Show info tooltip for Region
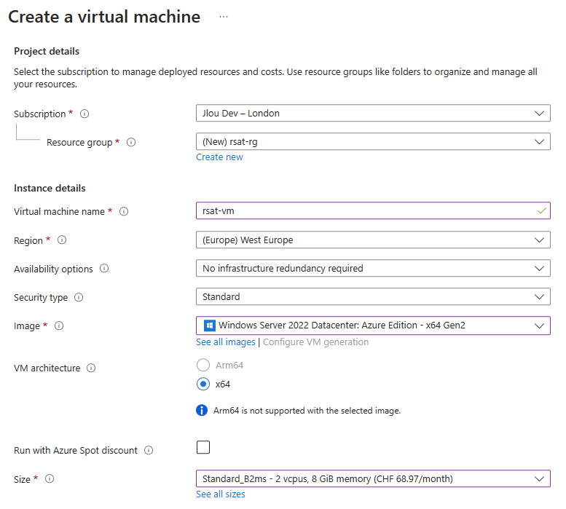The height and width of the screenshot is (509, 566). coord(62,240)
